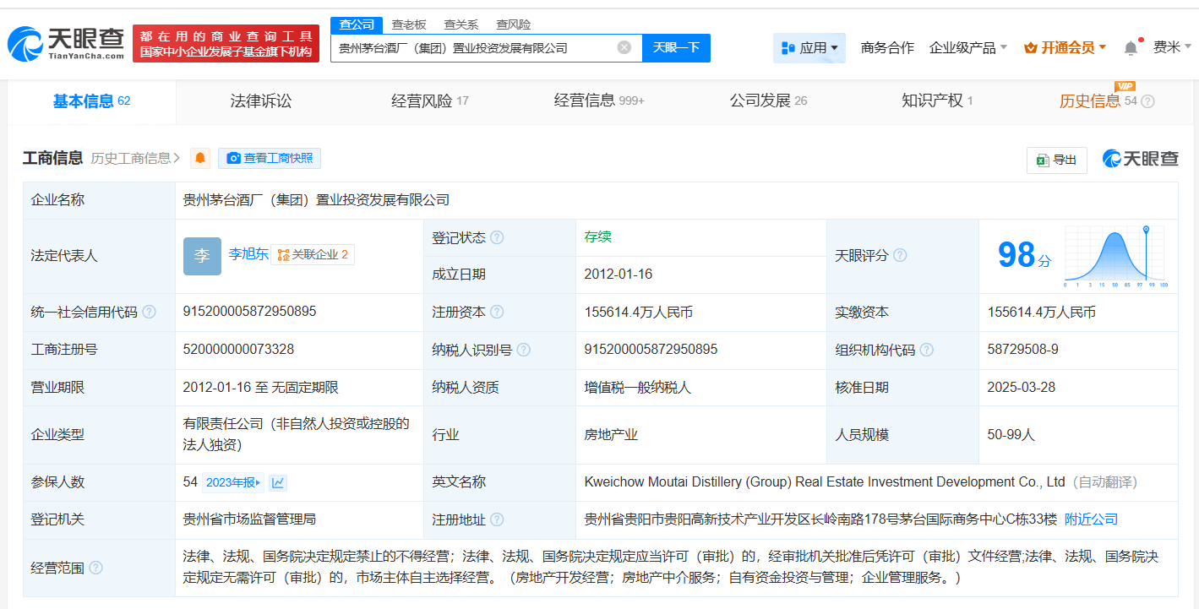Open the insured-count trend chart icon
This screenshot has height=609, width=1199.
278,482
